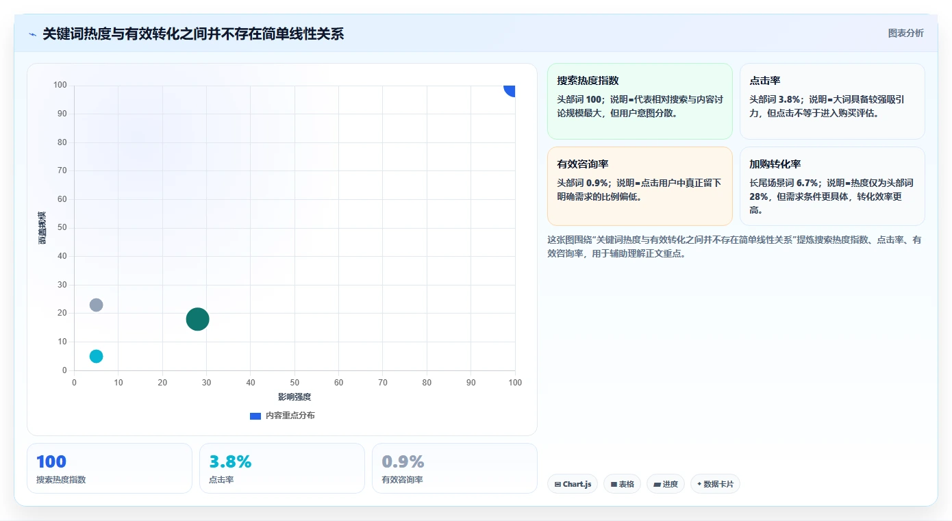Open the 有效咨询率 info card
This screenshot has width=952, height=521.
click(x=640, y=186)
